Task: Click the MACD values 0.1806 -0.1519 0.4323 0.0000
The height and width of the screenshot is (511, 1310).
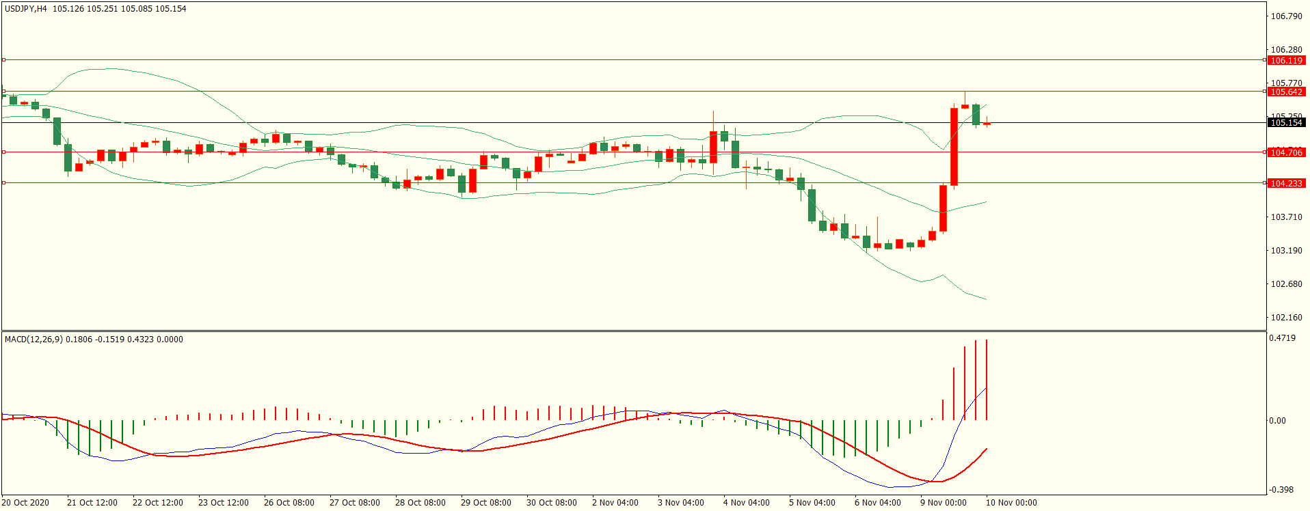Action: pos(124,339)
